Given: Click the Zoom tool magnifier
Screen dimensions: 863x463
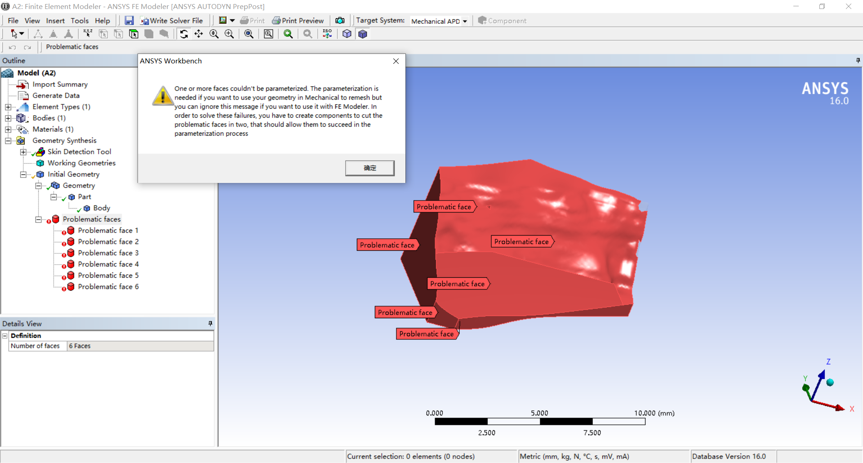Looking at the screenshot, I should [x=214, y=34].
